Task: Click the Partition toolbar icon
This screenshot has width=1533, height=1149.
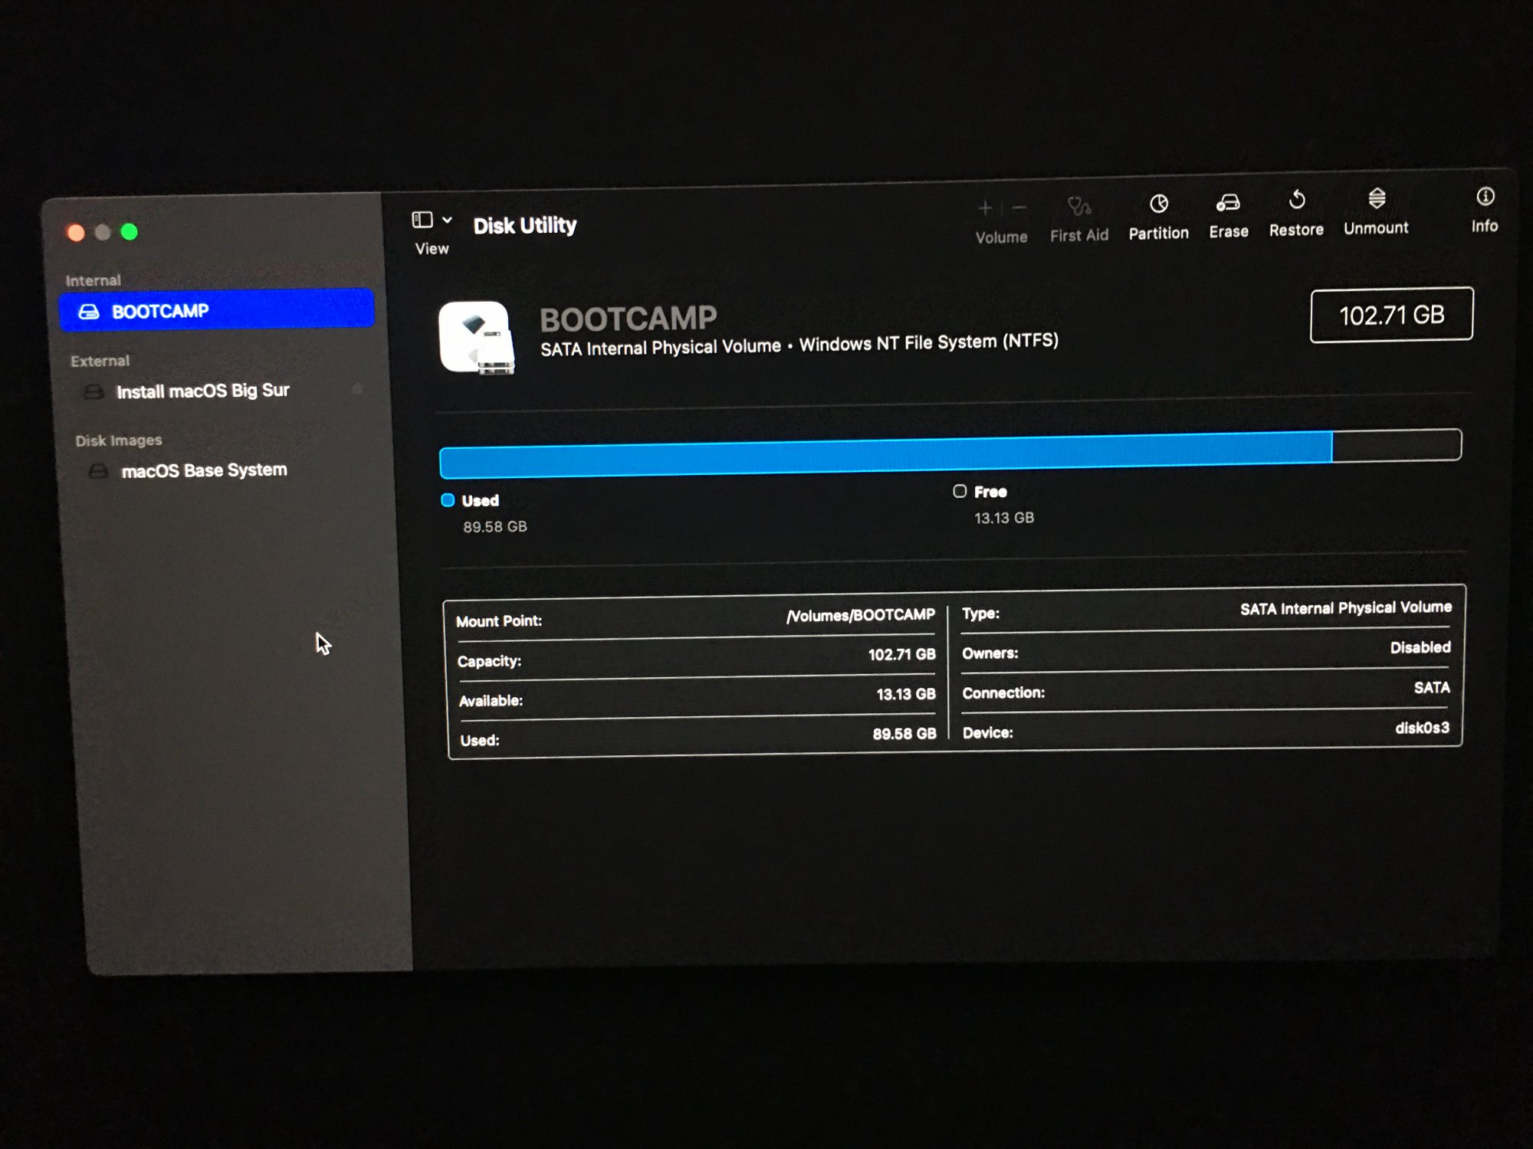Action: click(1158, 205)
